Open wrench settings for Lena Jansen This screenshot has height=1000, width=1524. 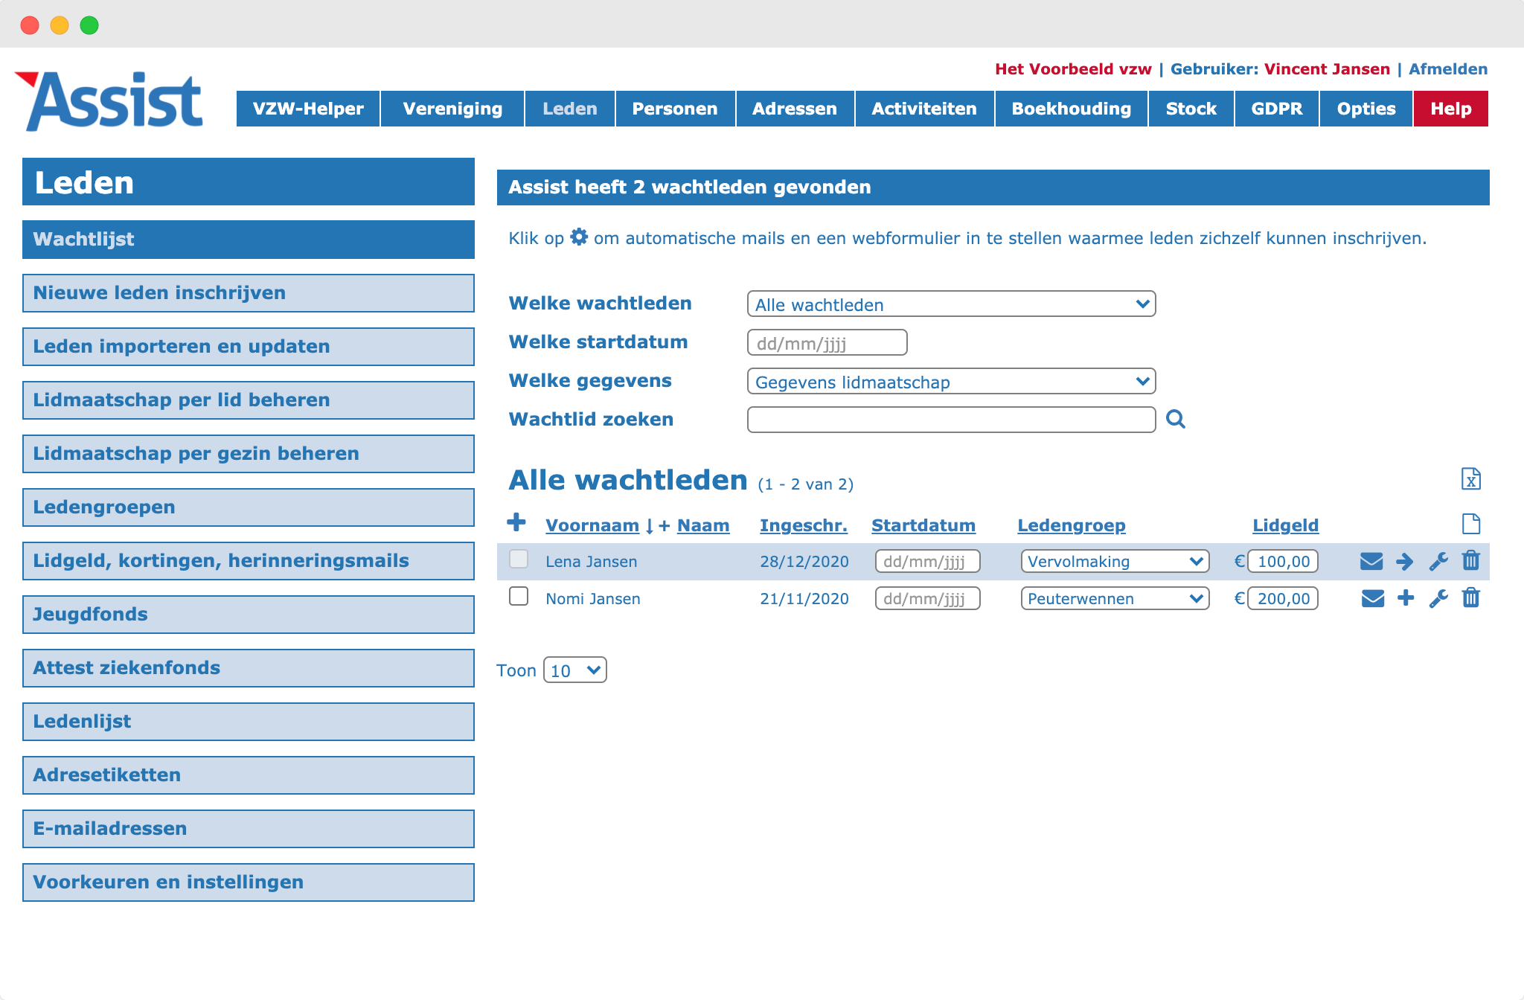1438,561
